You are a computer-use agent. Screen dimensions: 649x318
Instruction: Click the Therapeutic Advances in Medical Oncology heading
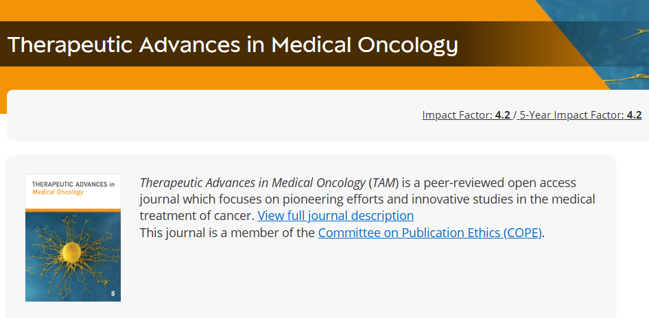(232, 45)
